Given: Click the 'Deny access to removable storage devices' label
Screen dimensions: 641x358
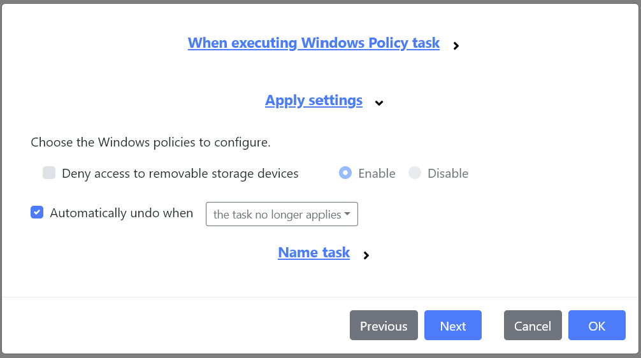Looking at the screenshot, I should pyautogui.click(x=180, y=173).
